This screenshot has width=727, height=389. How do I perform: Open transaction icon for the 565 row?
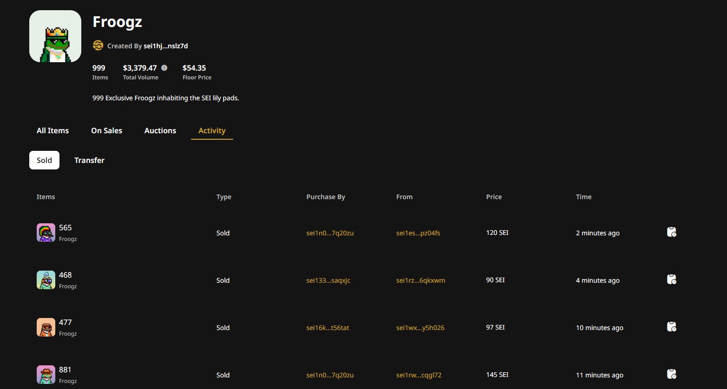(671, 232)
